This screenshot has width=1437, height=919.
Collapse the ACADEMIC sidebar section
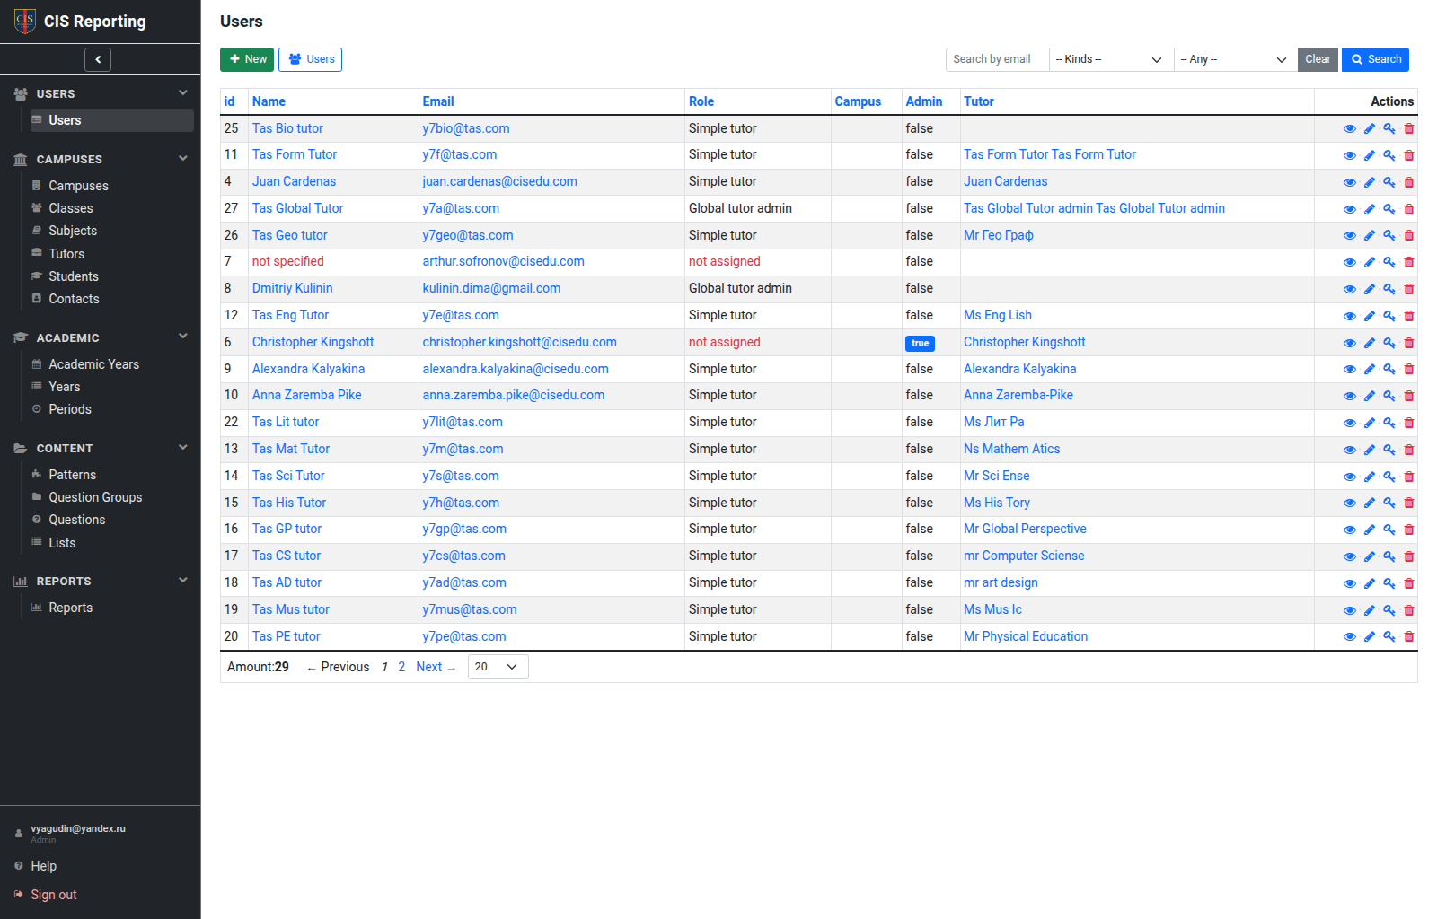coord(183,337)
